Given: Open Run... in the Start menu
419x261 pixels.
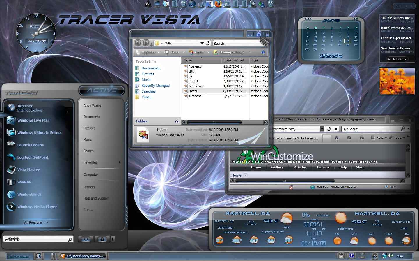Looking at the screenshot, I should coord(88,210).
